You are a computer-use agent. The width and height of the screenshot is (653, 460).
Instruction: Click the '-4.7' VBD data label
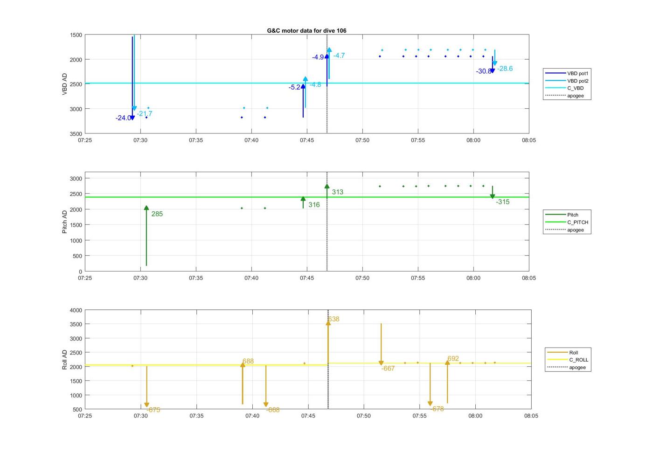click(x=339, y=56)
